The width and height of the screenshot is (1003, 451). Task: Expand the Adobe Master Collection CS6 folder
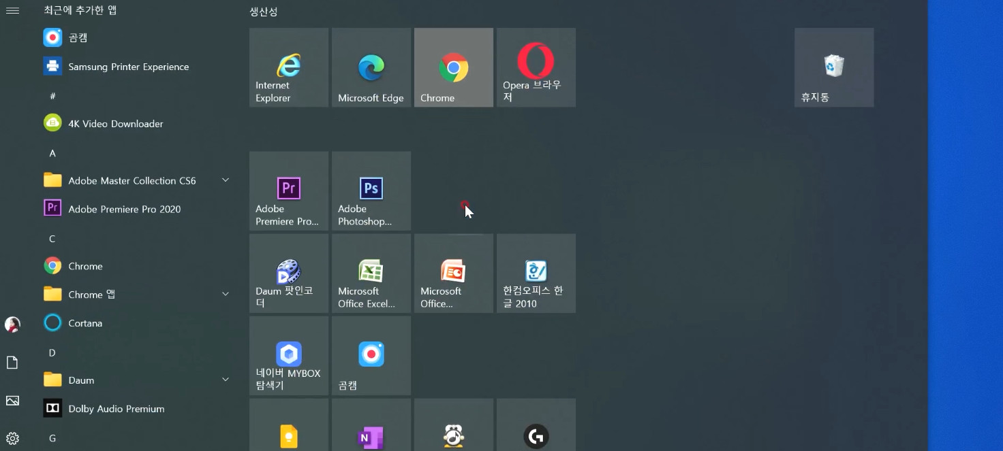coord(226,180)
